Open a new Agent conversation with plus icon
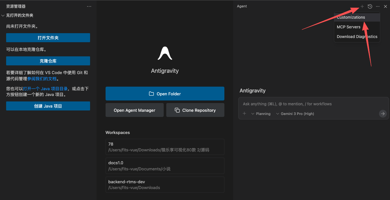The width and height of the screenshot is (390, 200). [362, 6]
